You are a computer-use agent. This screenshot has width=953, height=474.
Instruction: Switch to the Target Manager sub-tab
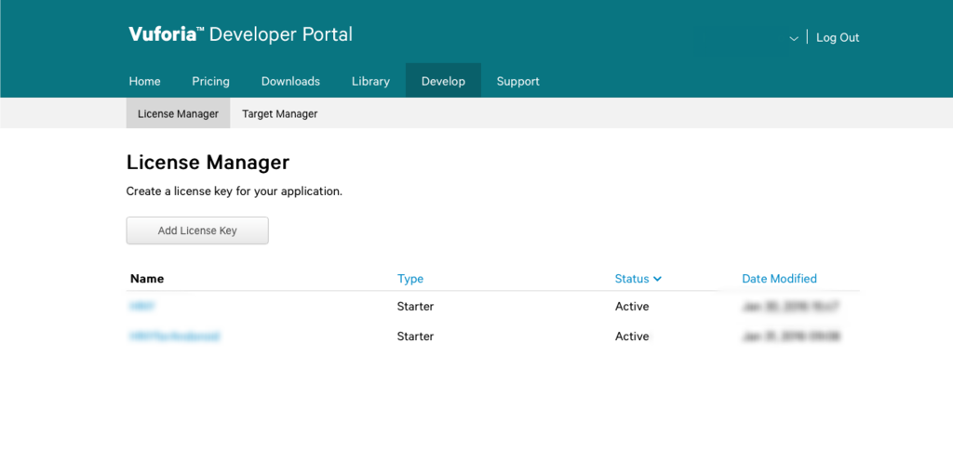click(x=279, y=113)
